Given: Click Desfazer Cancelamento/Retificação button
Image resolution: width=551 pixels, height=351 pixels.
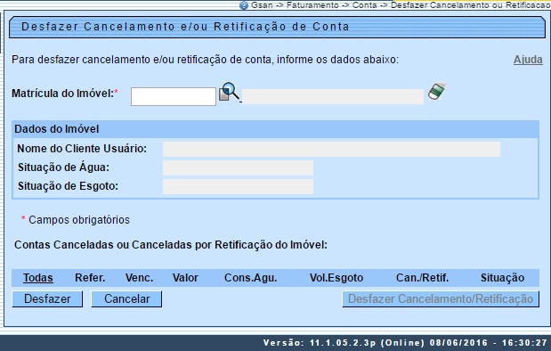Looking at the screenshot, I should coord(441,299).
